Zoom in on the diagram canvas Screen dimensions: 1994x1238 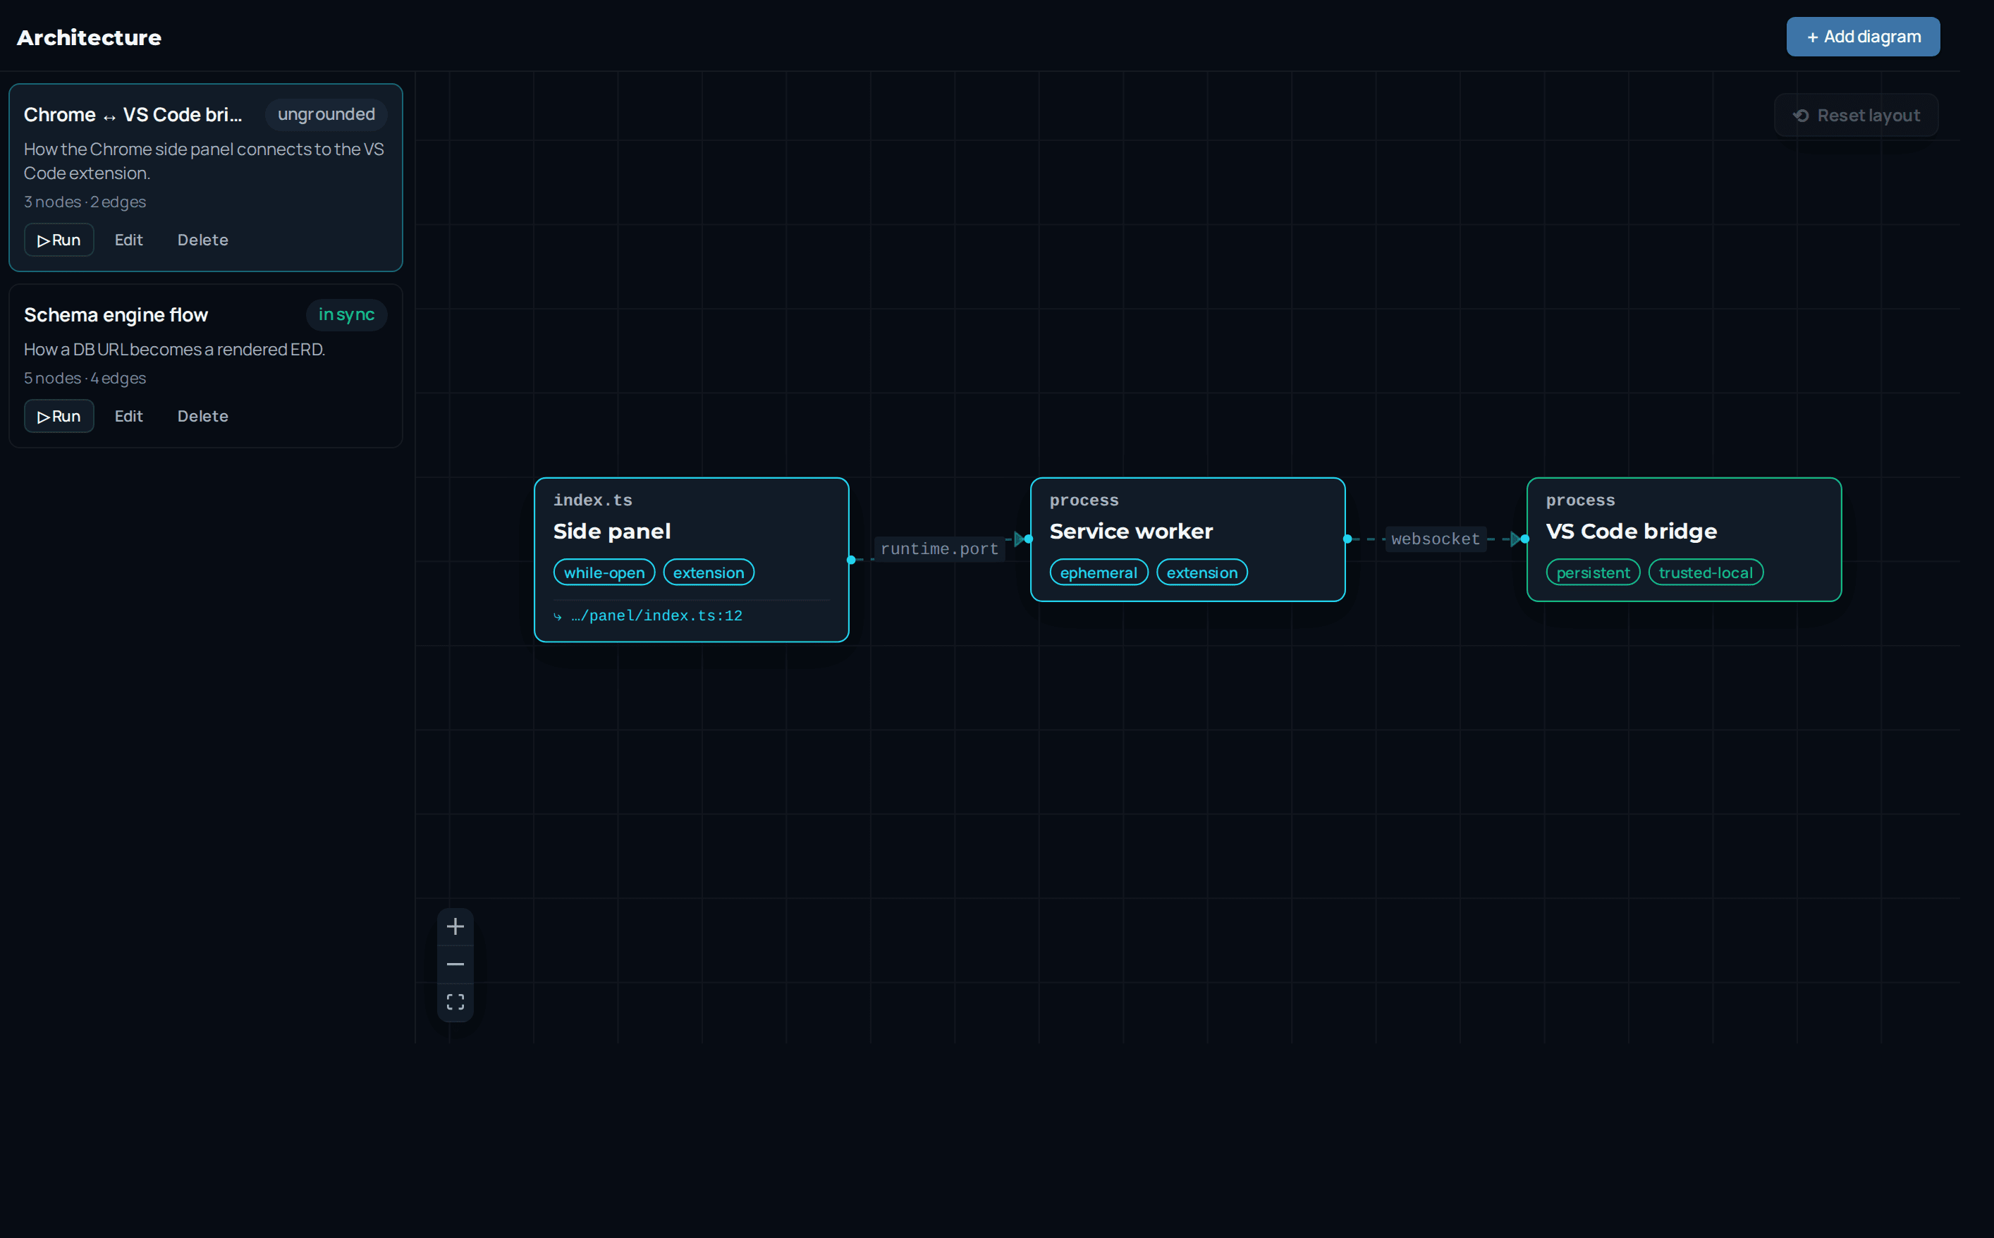click(455, 926)
